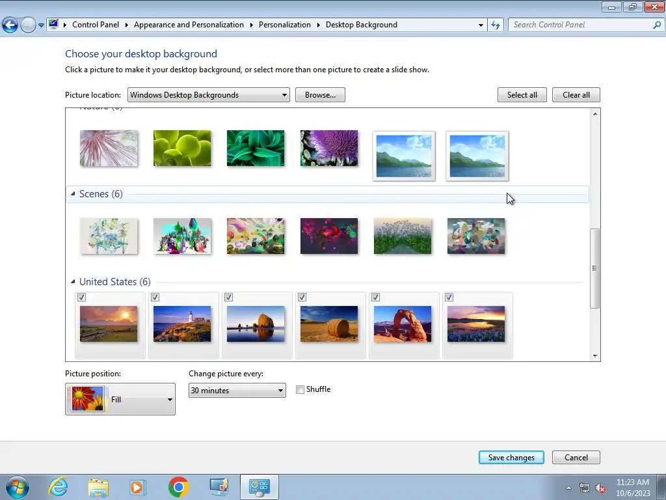The height and width of the screenshot is (500, 666).
Task: Click the muted volume tray icon
Action: [600, 488]
